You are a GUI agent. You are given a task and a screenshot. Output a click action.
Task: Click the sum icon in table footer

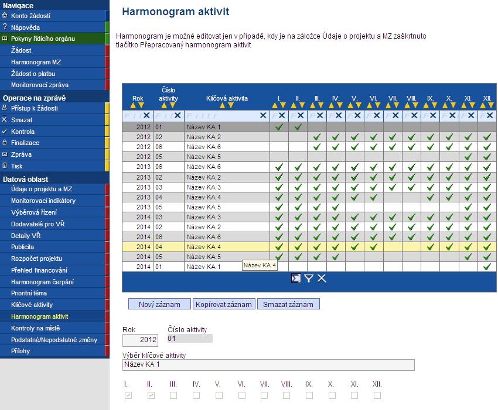(296, 278)
